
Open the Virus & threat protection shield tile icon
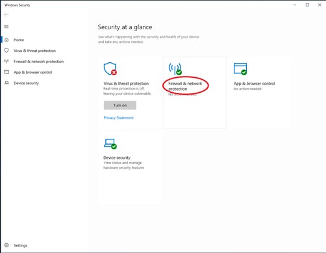[x=110, y=69]
